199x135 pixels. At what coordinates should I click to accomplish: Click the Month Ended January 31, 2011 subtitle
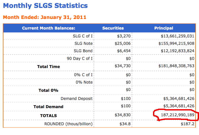44,17
